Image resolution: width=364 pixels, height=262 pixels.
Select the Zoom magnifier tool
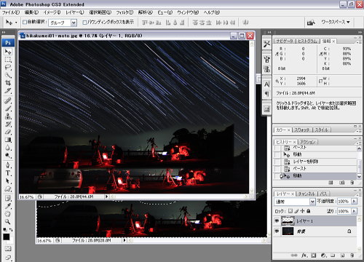point(8,222)
